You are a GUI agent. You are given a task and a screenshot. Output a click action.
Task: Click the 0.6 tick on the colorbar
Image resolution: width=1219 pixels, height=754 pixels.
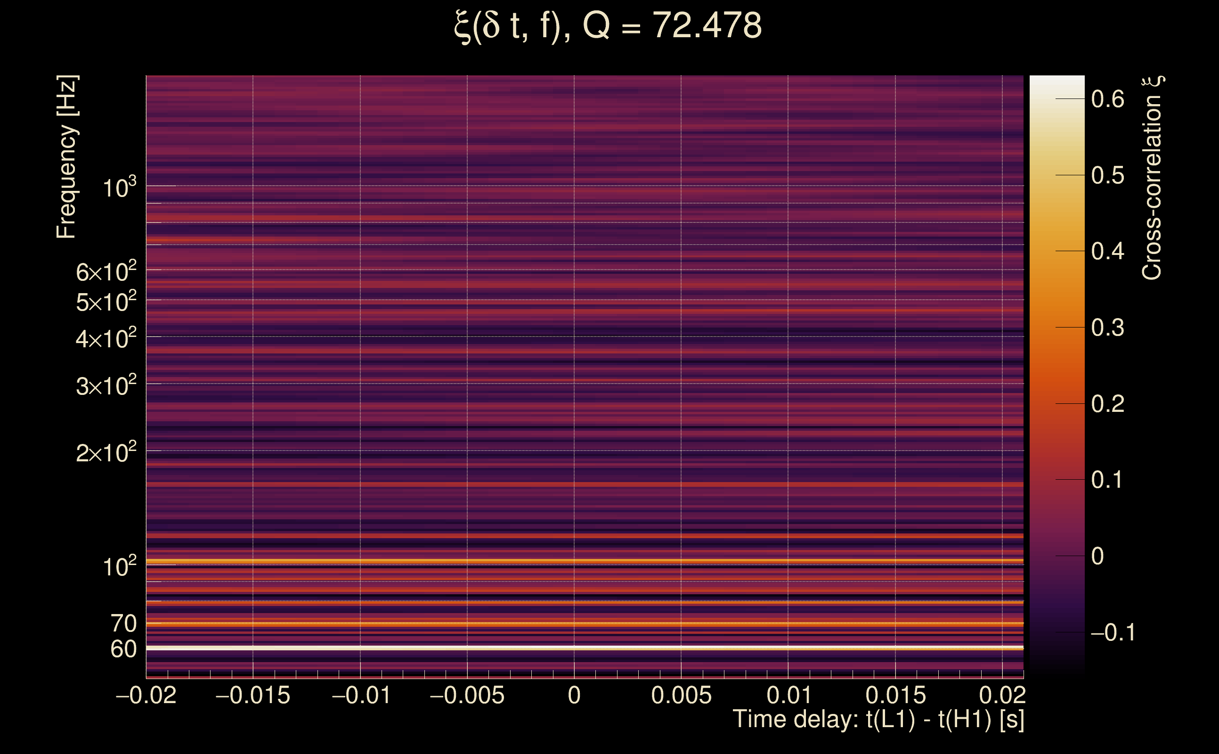pyautogui.click(x=1107, y=99)
